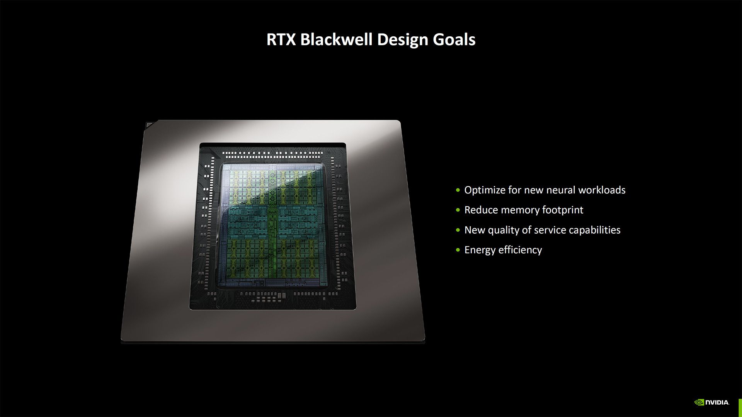Screen dimensions: 742x417
Task: Select Optimize for new neural workloads text
Action: (545, 190)
